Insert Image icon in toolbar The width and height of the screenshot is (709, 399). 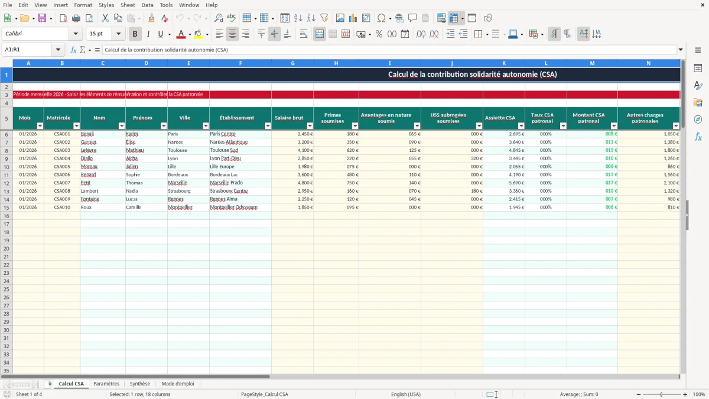click(x=340, y=18)
